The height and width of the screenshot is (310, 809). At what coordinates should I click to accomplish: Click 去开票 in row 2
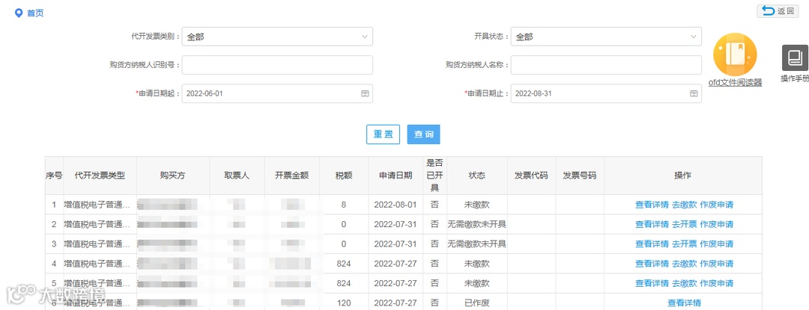tap(684, 224)
